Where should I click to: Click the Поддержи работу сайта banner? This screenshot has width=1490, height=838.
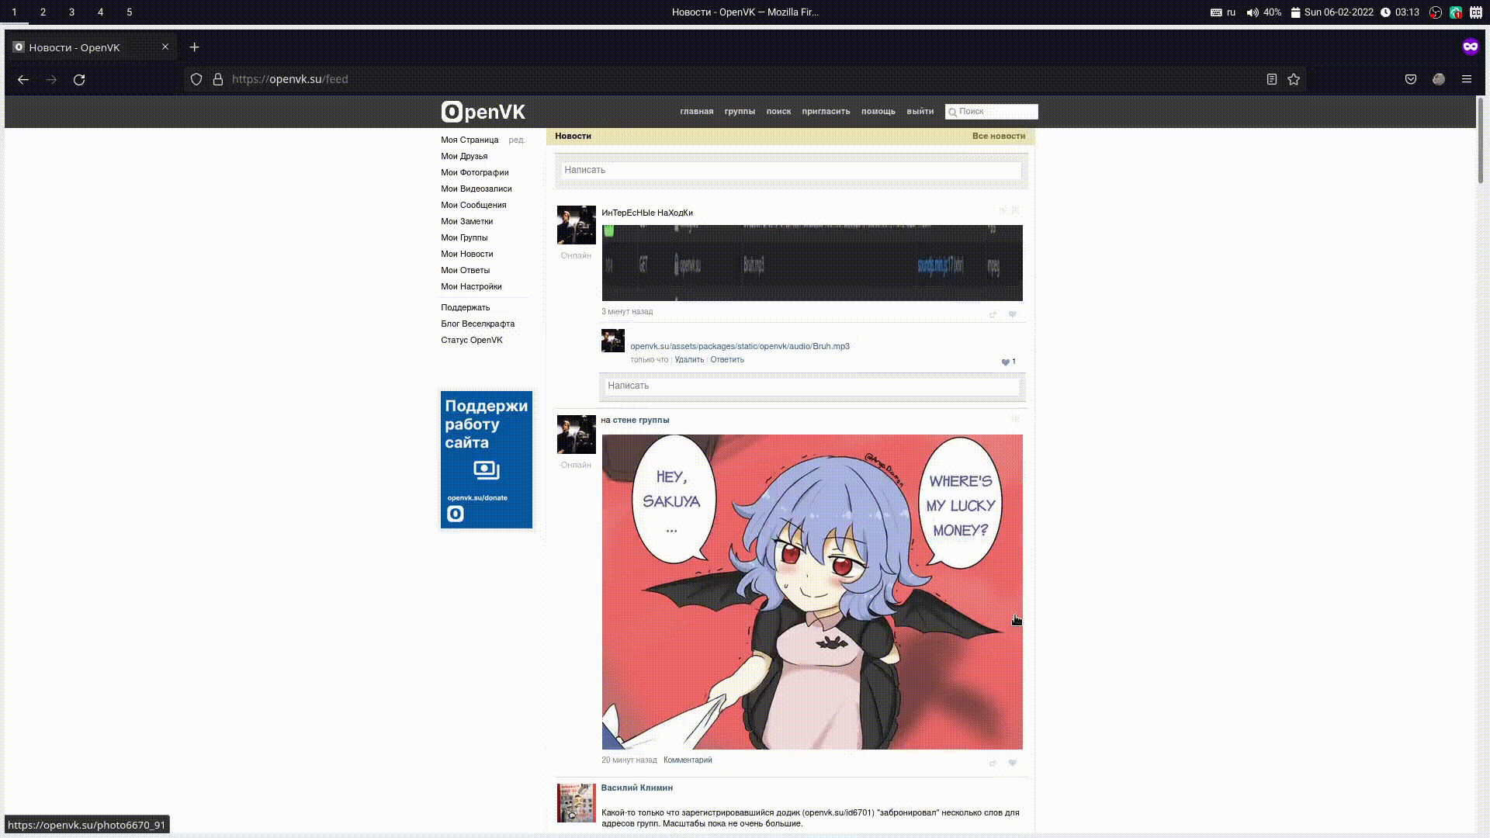487,459
